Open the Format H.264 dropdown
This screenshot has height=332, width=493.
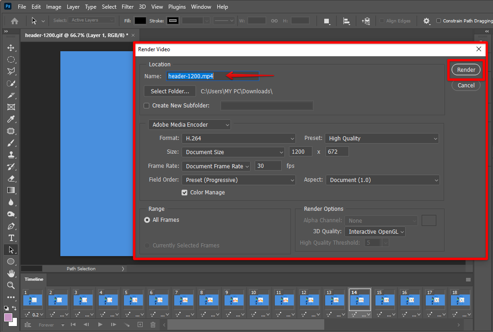(x=239, y=139)
